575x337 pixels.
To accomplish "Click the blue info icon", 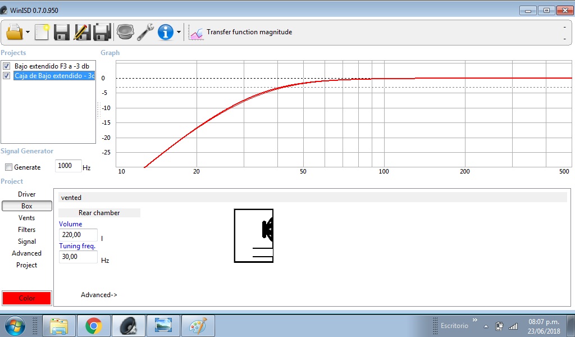I will pos(166,32).
